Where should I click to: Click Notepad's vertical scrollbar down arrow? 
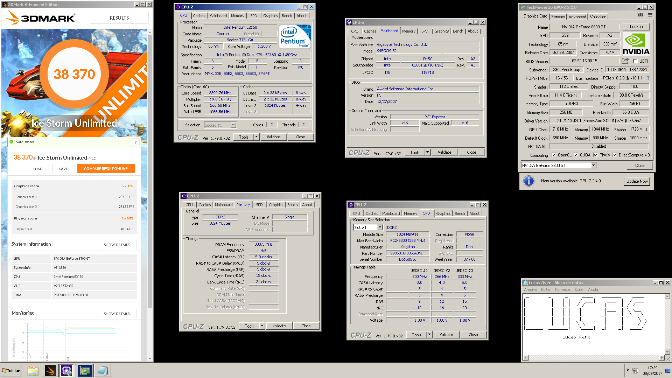point(667,352)
